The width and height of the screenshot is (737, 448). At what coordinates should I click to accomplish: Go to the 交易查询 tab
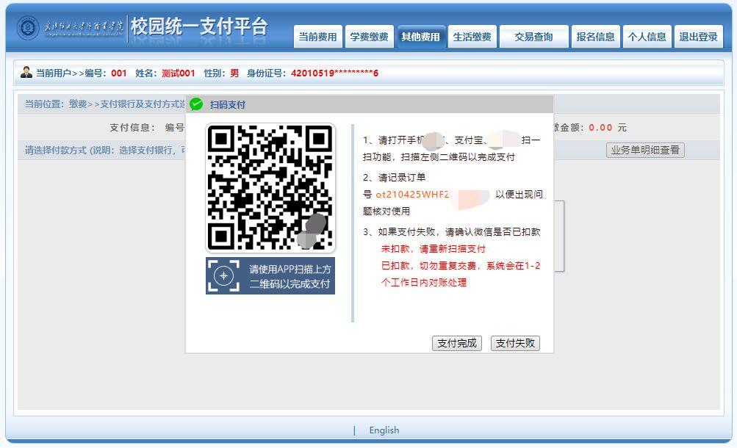coord(534,37)
